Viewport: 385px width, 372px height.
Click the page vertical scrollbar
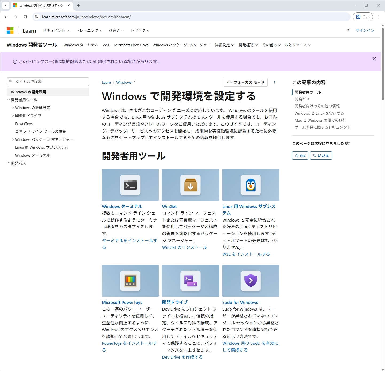tap(383, 64)
